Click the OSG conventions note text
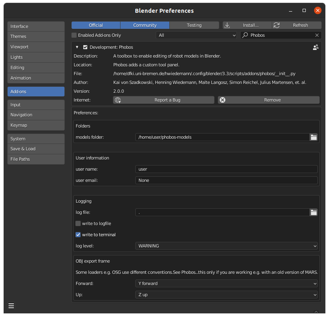Screen dimensions: 329x317 (x=197, y=272)
